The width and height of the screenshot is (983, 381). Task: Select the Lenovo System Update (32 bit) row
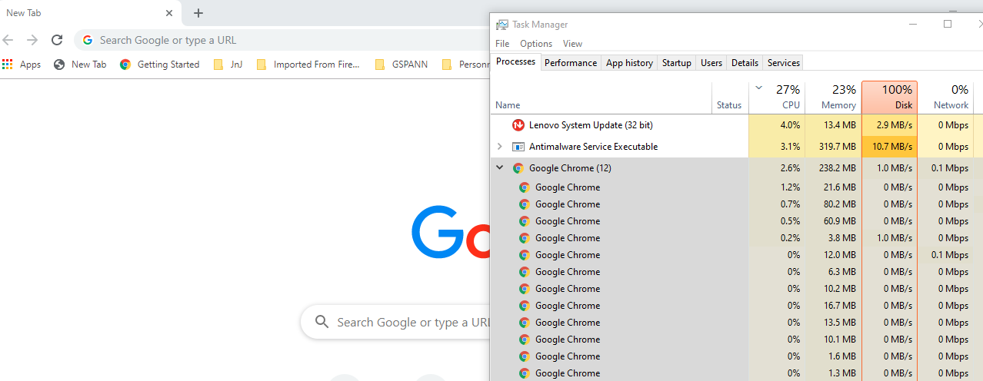coord(736,125)
